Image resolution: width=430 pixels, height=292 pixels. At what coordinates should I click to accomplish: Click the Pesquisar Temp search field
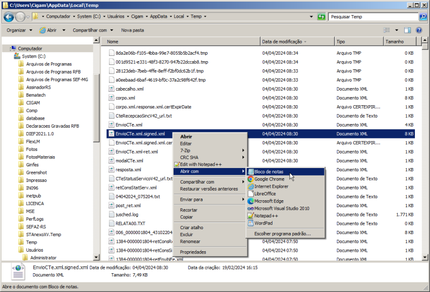click(x=373, y=17)
